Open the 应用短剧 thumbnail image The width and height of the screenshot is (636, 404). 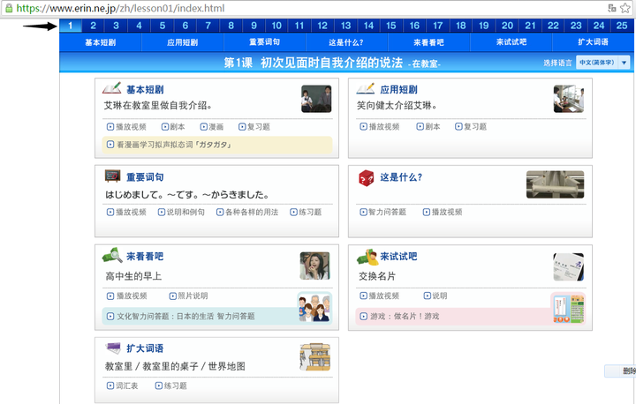click(569, 99)
